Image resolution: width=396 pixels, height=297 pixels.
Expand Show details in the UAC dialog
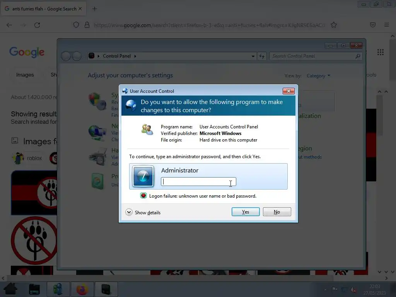click(x=143, y=212)
